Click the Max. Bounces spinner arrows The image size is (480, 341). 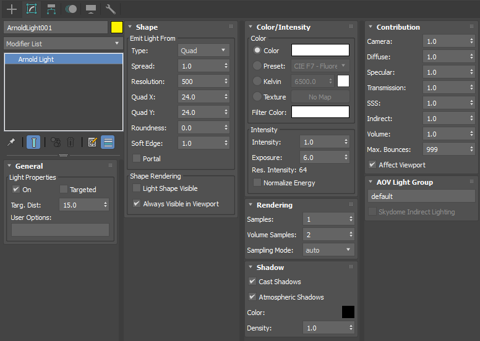pyautogui.click(x=471, y=149)
